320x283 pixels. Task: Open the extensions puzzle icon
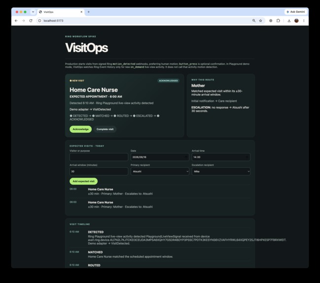[x=278, y=21]
